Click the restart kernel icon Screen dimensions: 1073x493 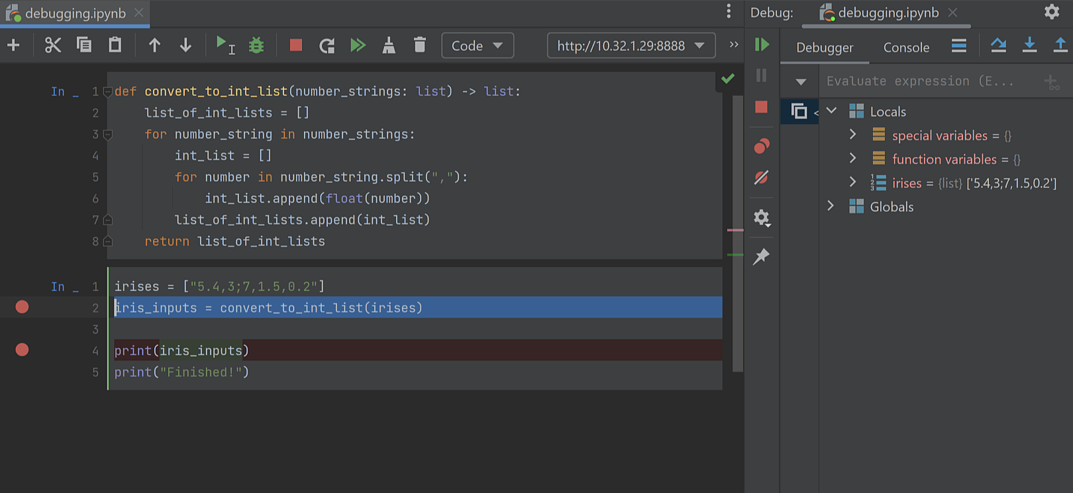(327, 46)
